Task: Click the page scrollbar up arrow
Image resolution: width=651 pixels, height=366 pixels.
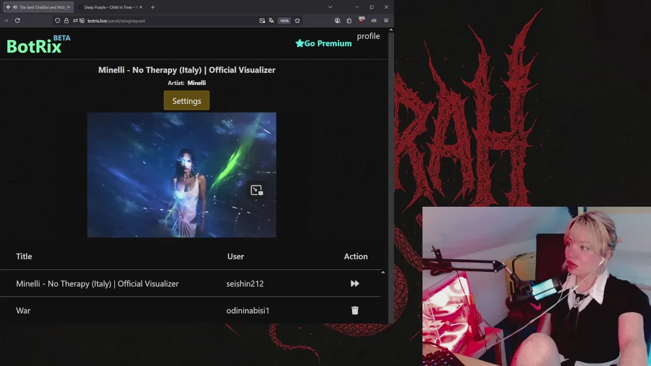Action: click(391, 30)
